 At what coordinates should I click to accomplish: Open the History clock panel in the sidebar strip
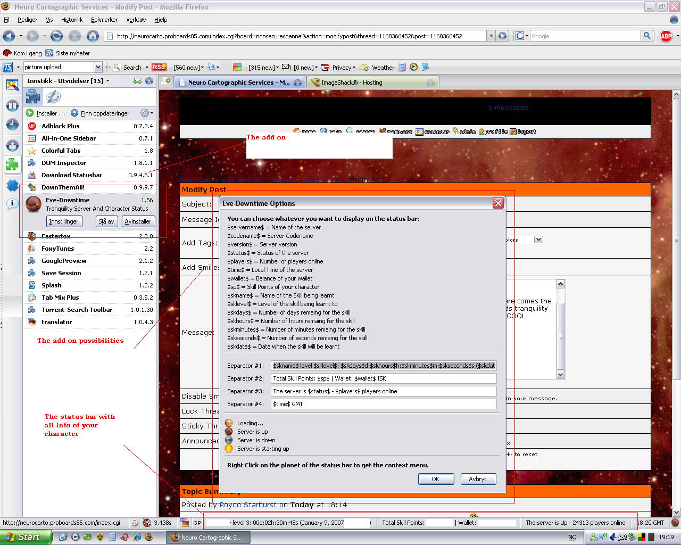[x=12, y=124]
